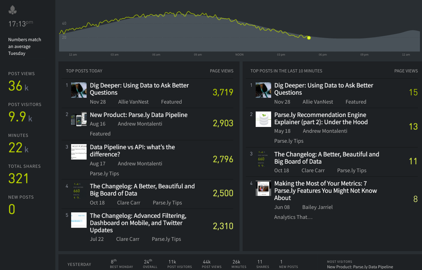The width and height of the screenshot is (422, 270).
Task: Click the 13 page views count
Action: point(413,127)
